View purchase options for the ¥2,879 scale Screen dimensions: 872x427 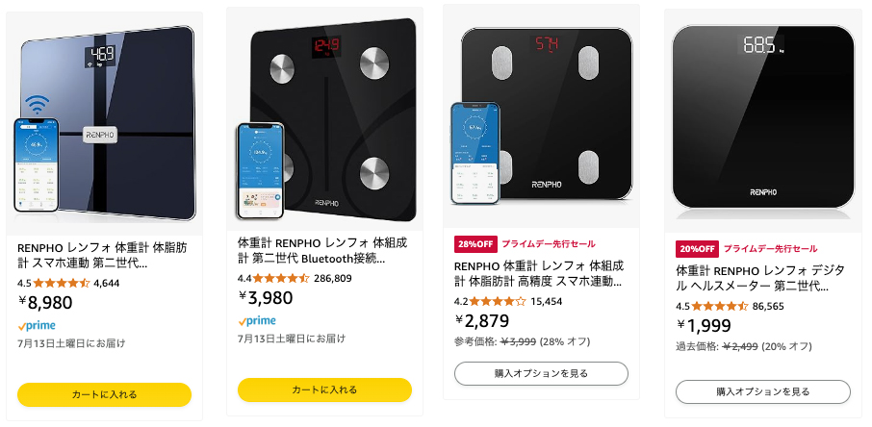[x=541, y=373]
